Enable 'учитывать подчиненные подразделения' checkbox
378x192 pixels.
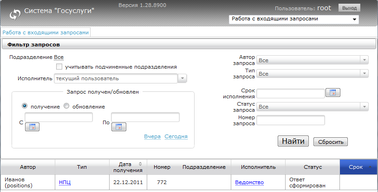pyautogui.click(x=59, y=66)
